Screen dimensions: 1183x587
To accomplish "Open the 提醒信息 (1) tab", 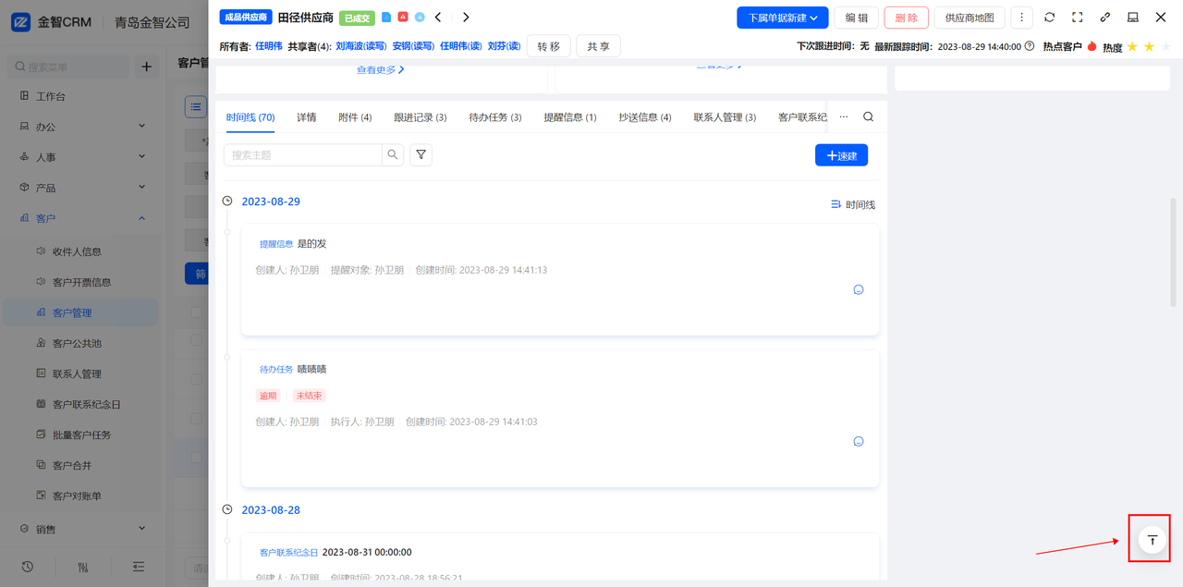I will coord(570,117).
